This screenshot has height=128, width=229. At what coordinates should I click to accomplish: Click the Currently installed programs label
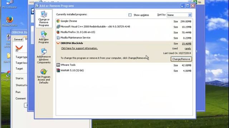click(72, 14)
